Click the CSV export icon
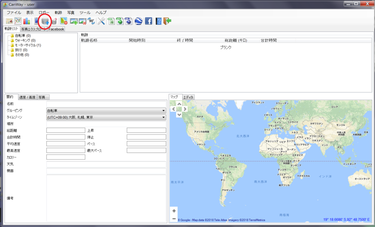Image resolution: width=375 pixels, height=227 pixels. click(111, 21)
